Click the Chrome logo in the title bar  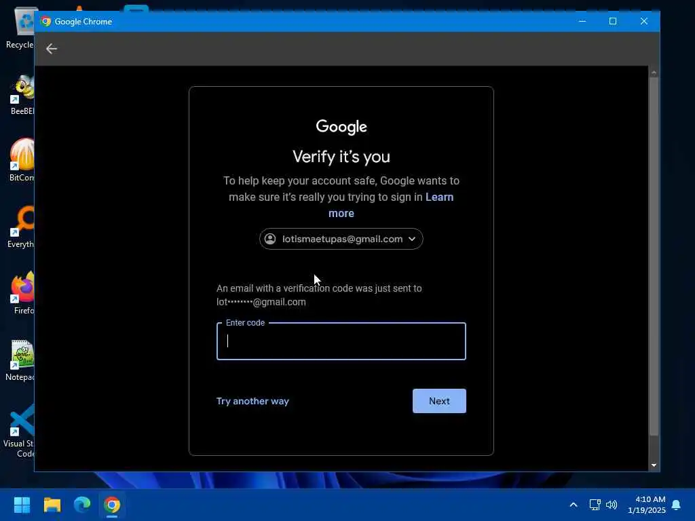pyautogui.click(x=45, y=21)
